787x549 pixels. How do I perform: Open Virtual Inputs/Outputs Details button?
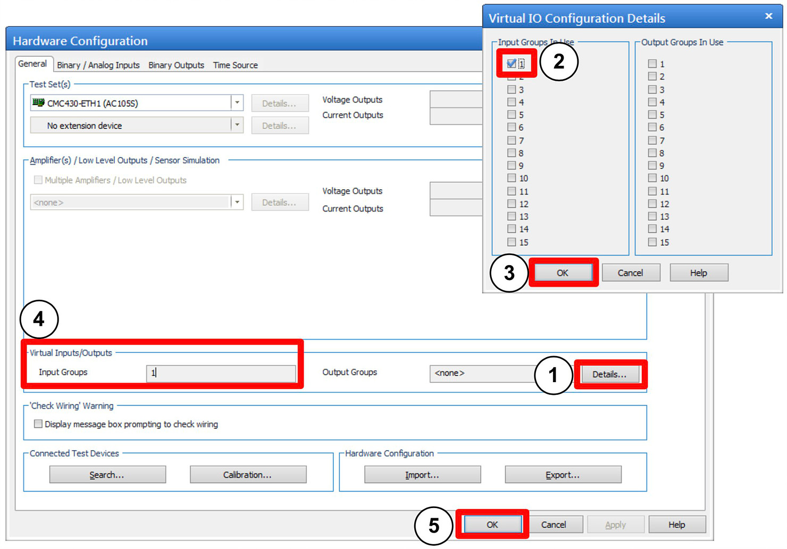point(609,374)
